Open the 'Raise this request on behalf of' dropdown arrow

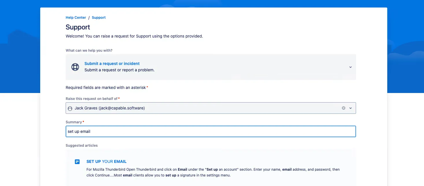(351, 108)
